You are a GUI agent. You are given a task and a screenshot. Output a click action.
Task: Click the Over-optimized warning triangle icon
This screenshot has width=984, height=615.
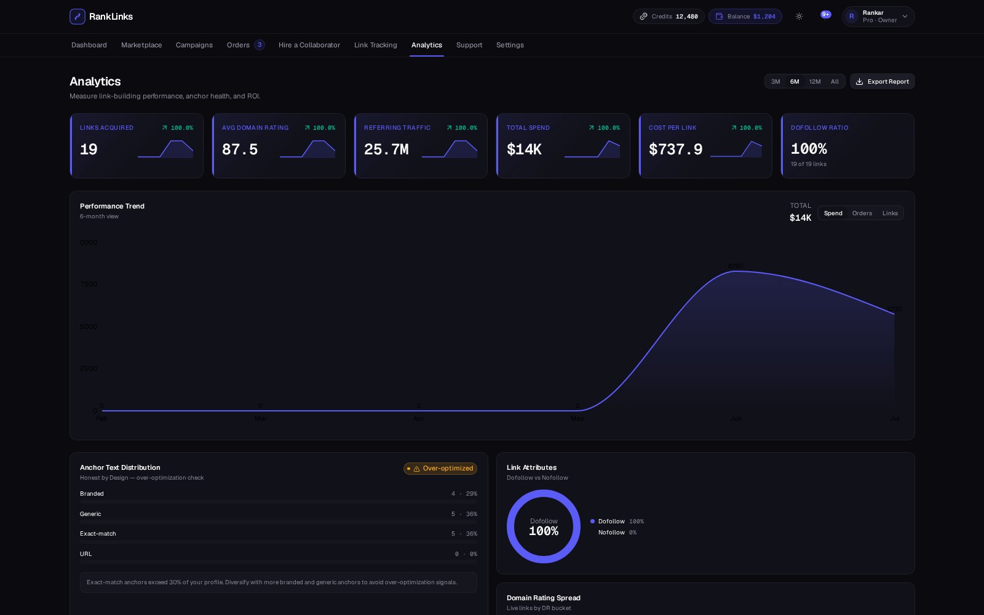click(416, 469)
